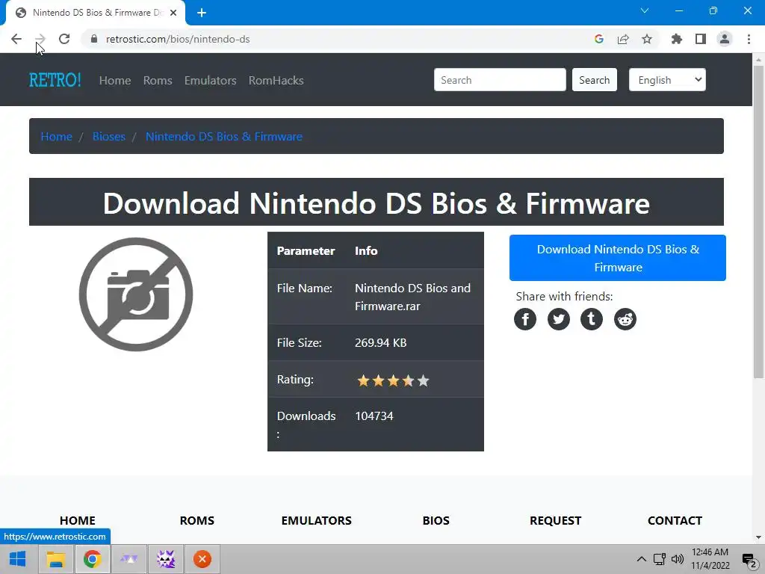Screen dimensions: 765x574
Task: Open RomHacks in top navigation
Action: pos(276,81)
